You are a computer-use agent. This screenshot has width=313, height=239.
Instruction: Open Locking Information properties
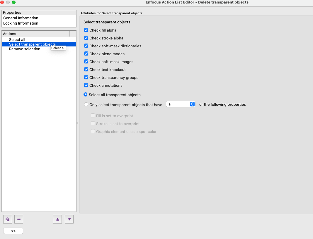point(21,23)
